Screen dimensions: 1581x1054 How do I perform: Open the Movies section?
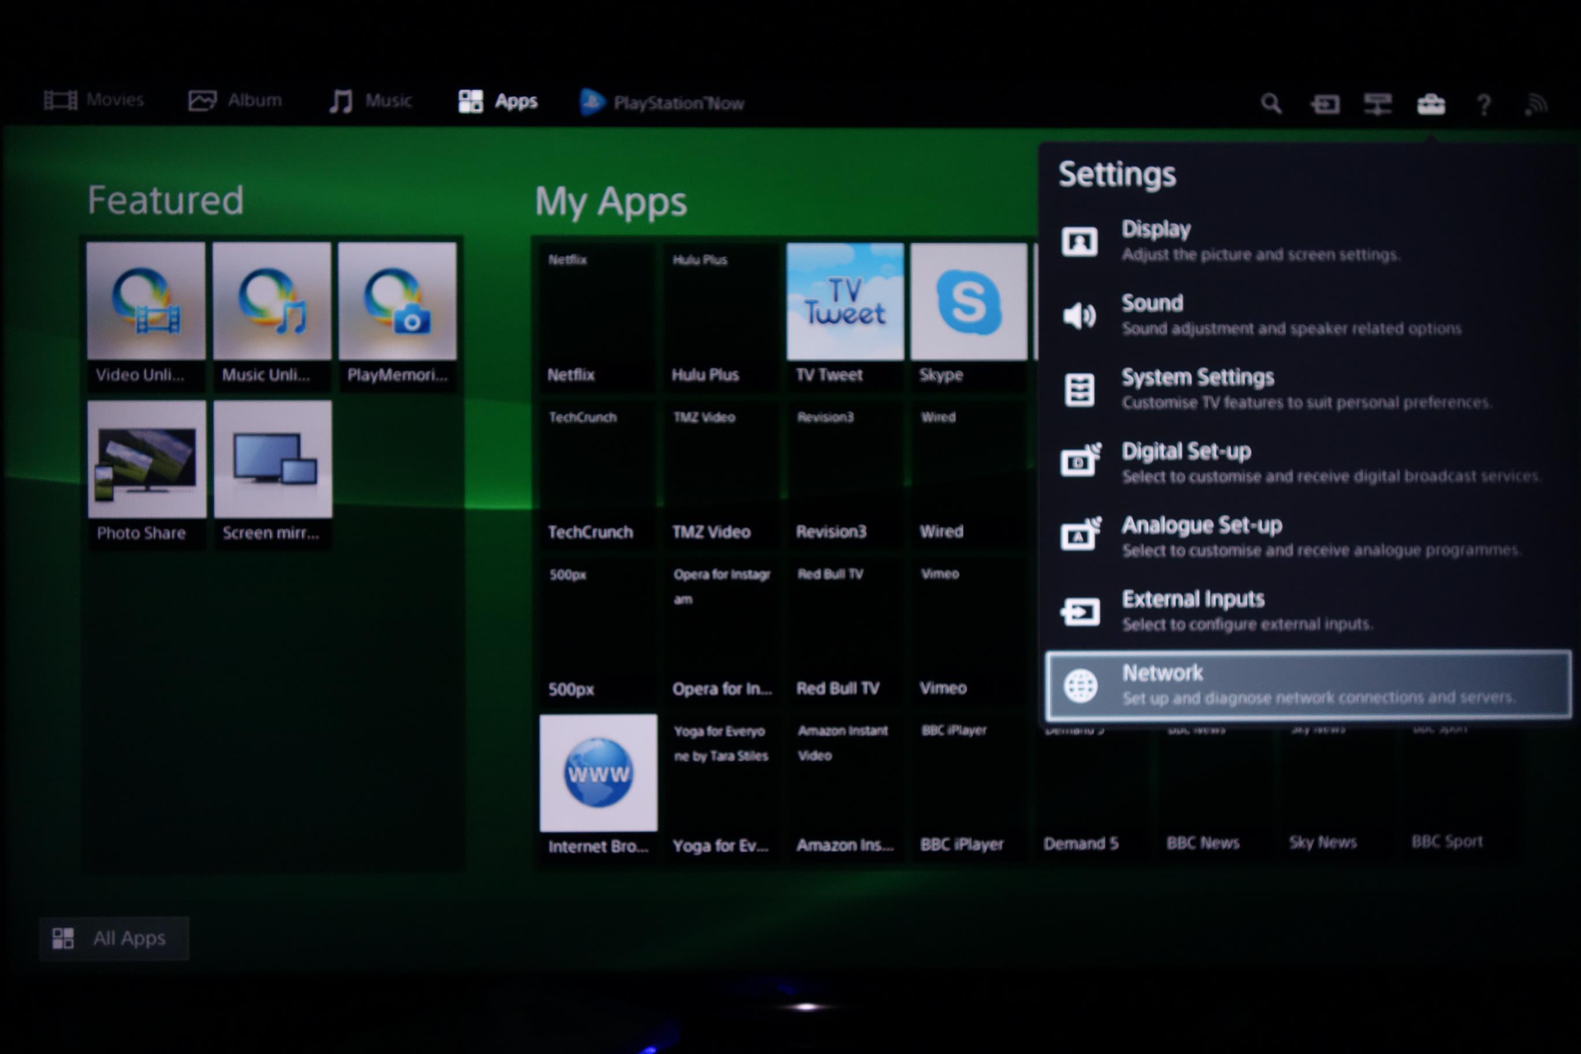tap(97, 99)
